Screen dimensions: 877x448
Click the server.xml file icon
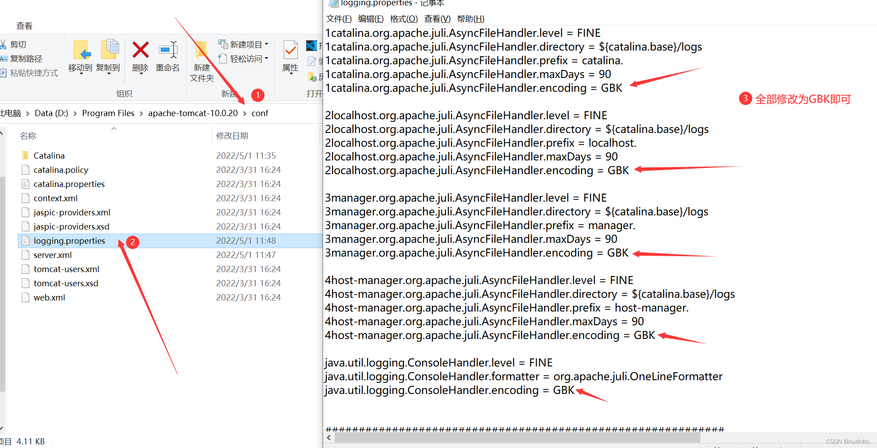pos(26,255)
